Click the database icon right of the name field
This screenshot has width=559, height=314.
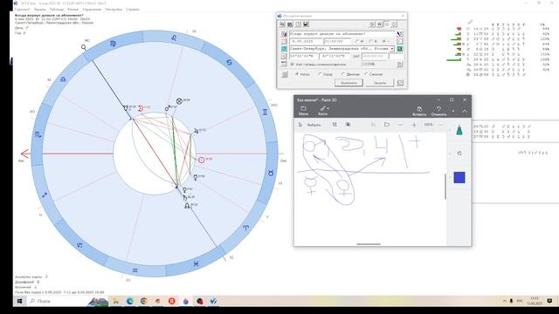pyautogui.click(x=400, y=34)
